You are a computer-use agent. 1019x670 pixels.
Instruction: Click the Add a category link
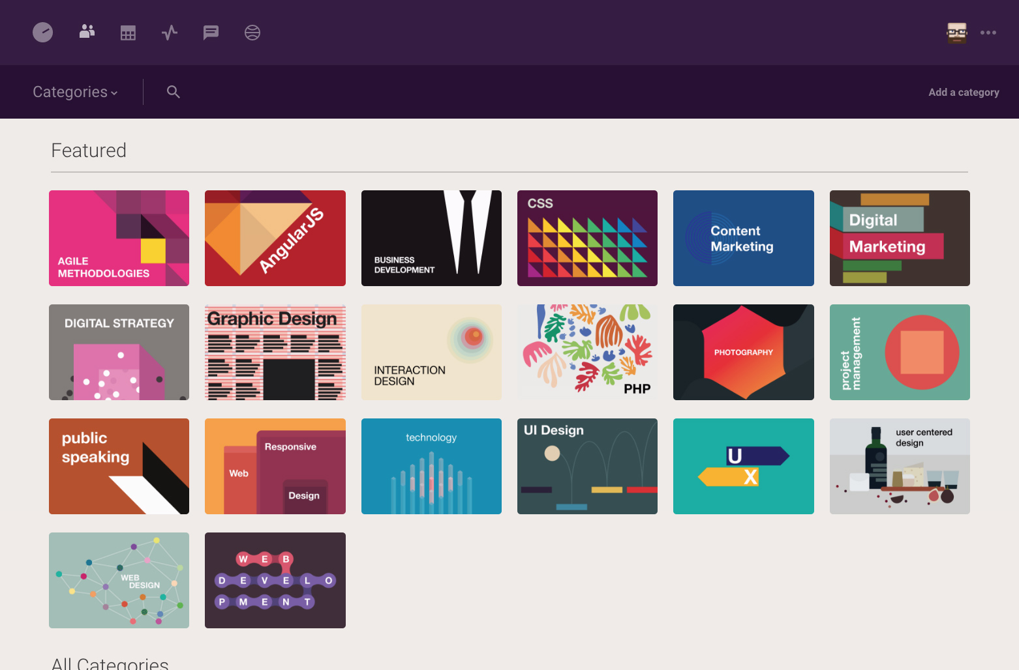pyautogui.click(x=964, y=93)
